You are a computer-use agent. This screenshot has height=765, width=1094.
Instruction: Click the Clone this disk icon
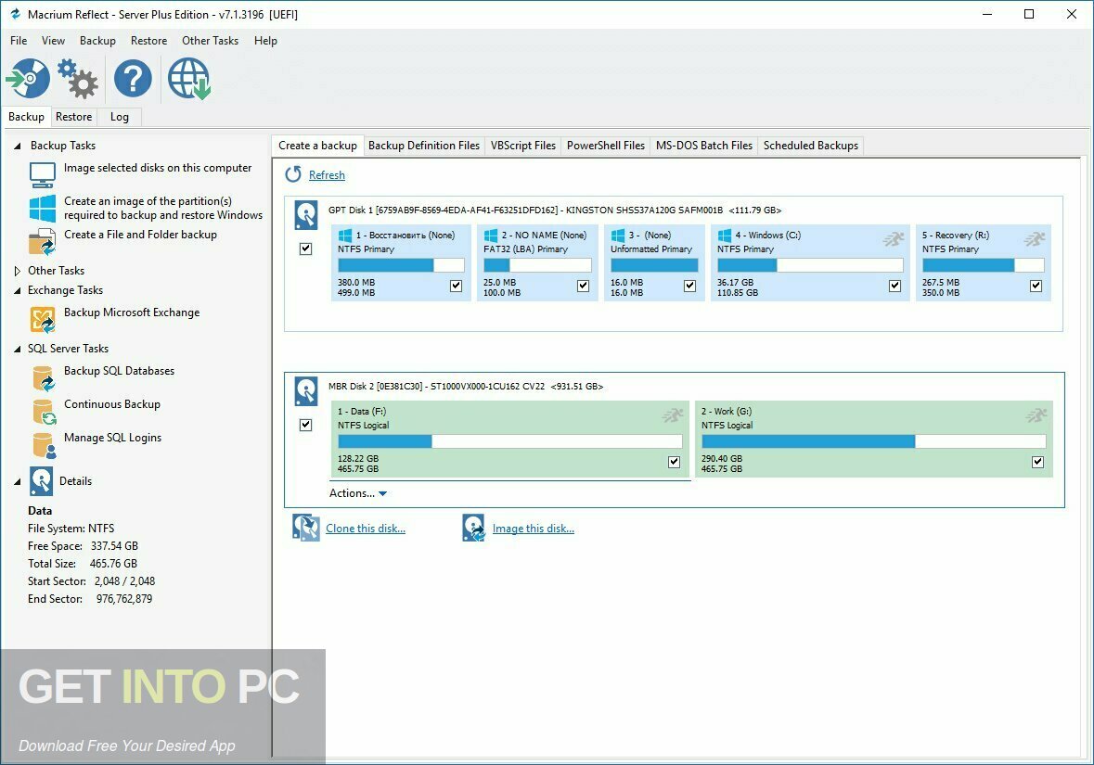pyautogui.click(x=305, y=528)
